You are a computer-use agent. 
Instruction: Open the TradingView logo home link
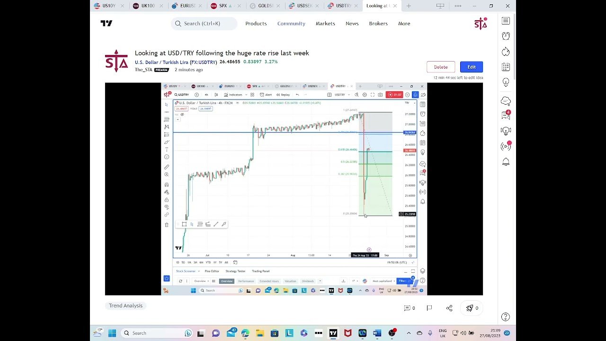[107, 23]
